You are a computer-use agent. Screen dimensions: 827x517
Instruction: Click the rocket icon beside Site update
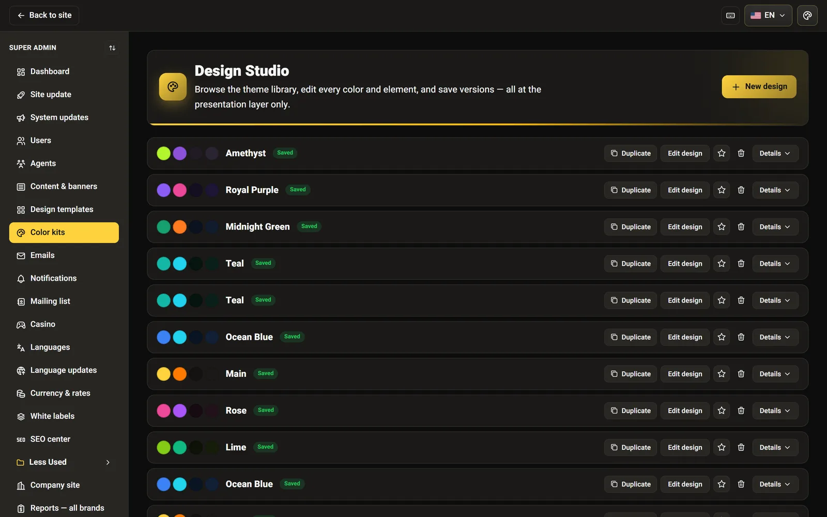pos(21,95)
